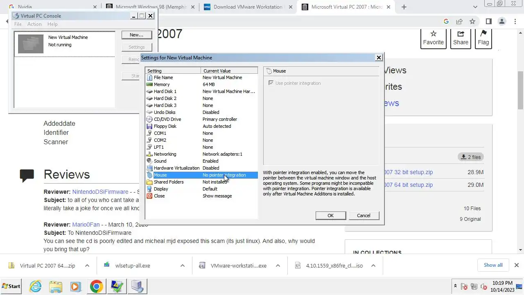Open Help menu in Virtual PC Console

point(52,24)
